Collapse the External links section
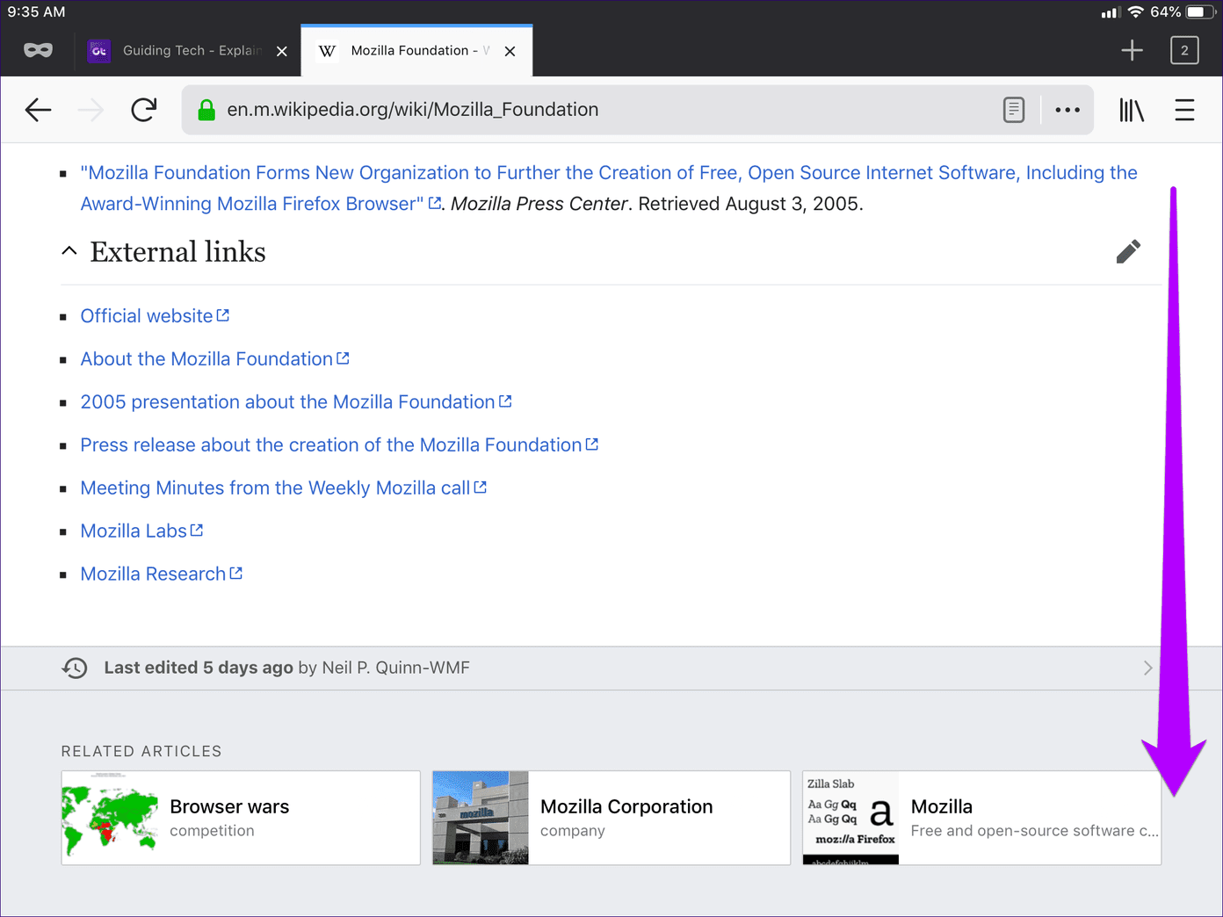1223x917 pixels. tap(69, 251)
